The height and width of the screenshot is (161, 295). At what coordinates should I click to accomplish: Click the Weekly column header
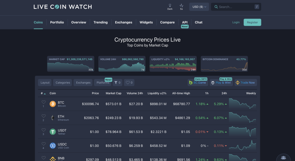[251, 93]
